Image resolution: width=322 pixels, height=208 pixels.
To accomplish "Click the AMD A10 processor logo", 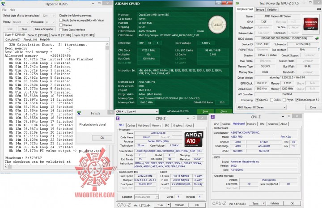I will 194,139.
